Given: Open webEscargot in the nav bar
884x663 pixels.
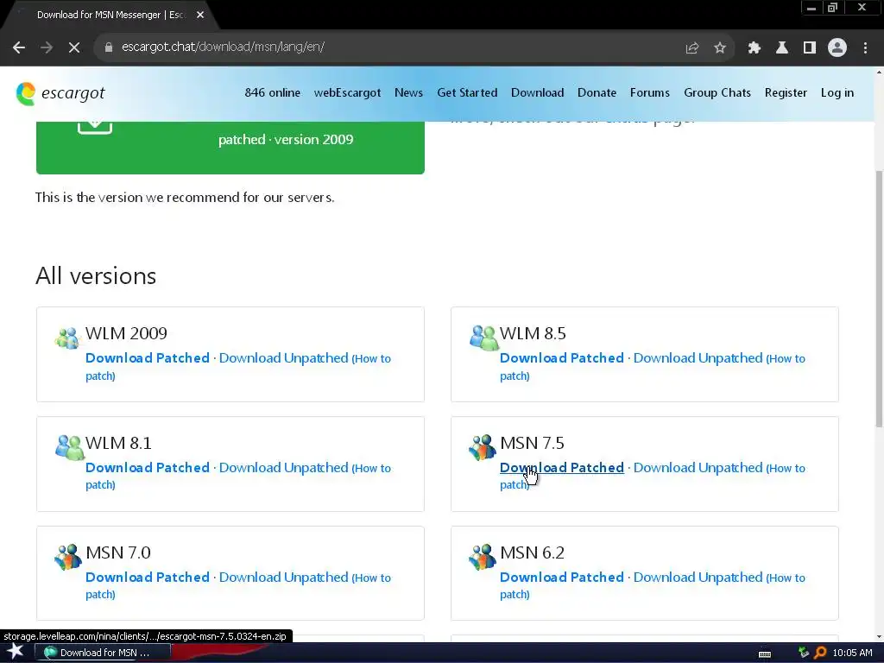Looking at the screenshot, I should (347, 92).
